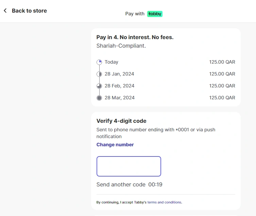
Task: Select the 28 Feb three-quarter pie icon
Action: coord(99,86)
